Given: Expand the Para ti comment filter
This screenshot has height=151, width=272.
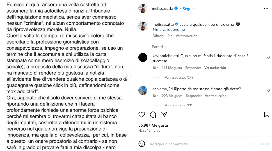Looking at the screenshot, I should point(160,47).
